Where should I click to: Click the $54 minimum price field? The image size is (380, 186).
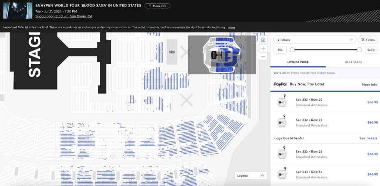pos(280,49)
